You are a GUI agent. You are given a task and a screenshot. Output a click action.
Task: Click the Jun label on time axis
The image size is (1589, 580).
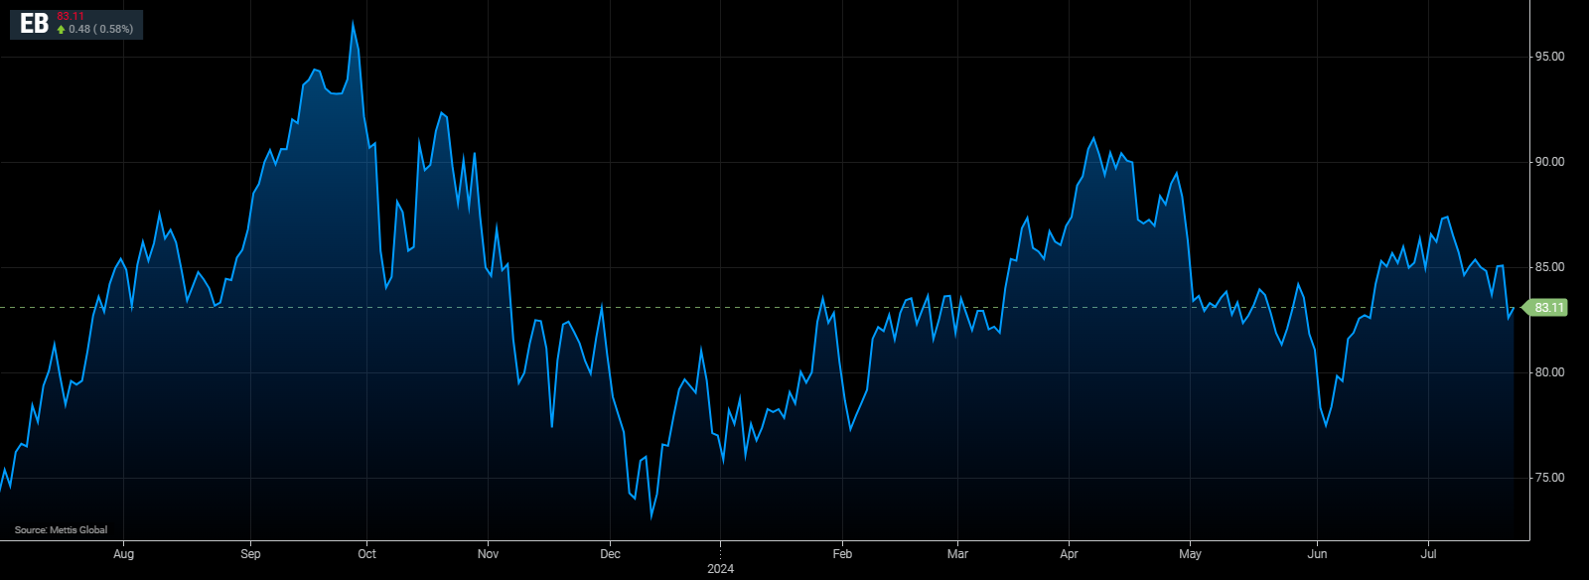coord(1317,554)
